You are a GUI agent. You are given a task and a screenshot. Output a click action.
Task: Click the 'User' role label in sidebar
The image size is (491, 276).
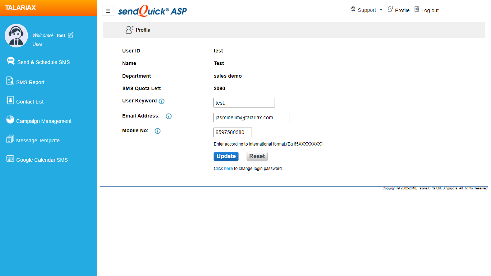coord(37,45)
